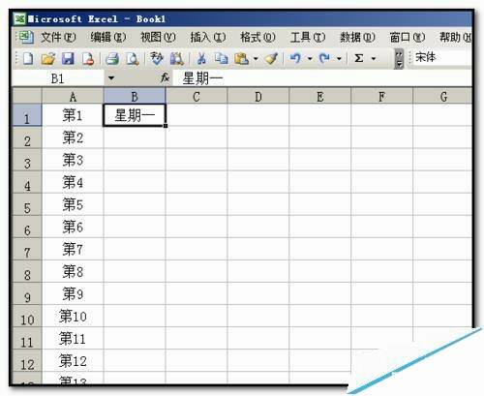Open the Redo history dropdown arrow
Viewport: 484px width, 396px height.
339,59
